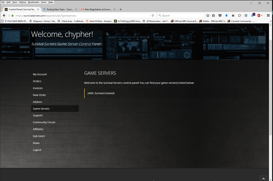This screenshot has width=273, height=181.
Task: Open the Client Area - CraftAnd bookmark
Action: tap(71, 21)
